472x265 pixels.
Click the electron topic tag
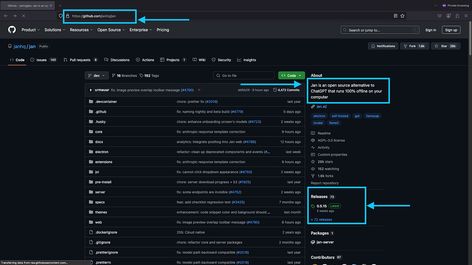tap(319, 116)
